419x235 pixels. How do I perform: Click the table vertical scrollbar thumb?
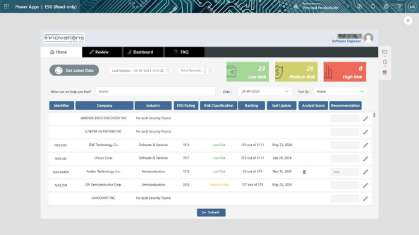(x=375, y=115)
